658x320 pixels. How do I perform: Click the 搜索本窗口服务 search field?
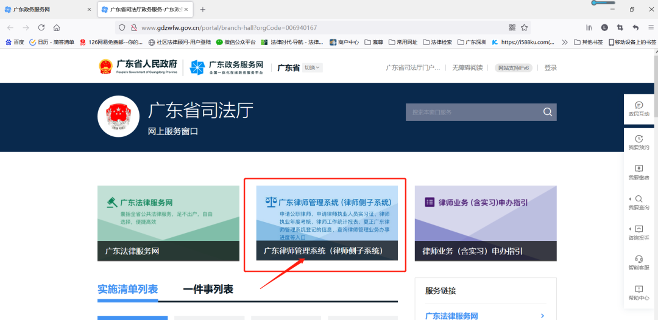click(472, 113)
